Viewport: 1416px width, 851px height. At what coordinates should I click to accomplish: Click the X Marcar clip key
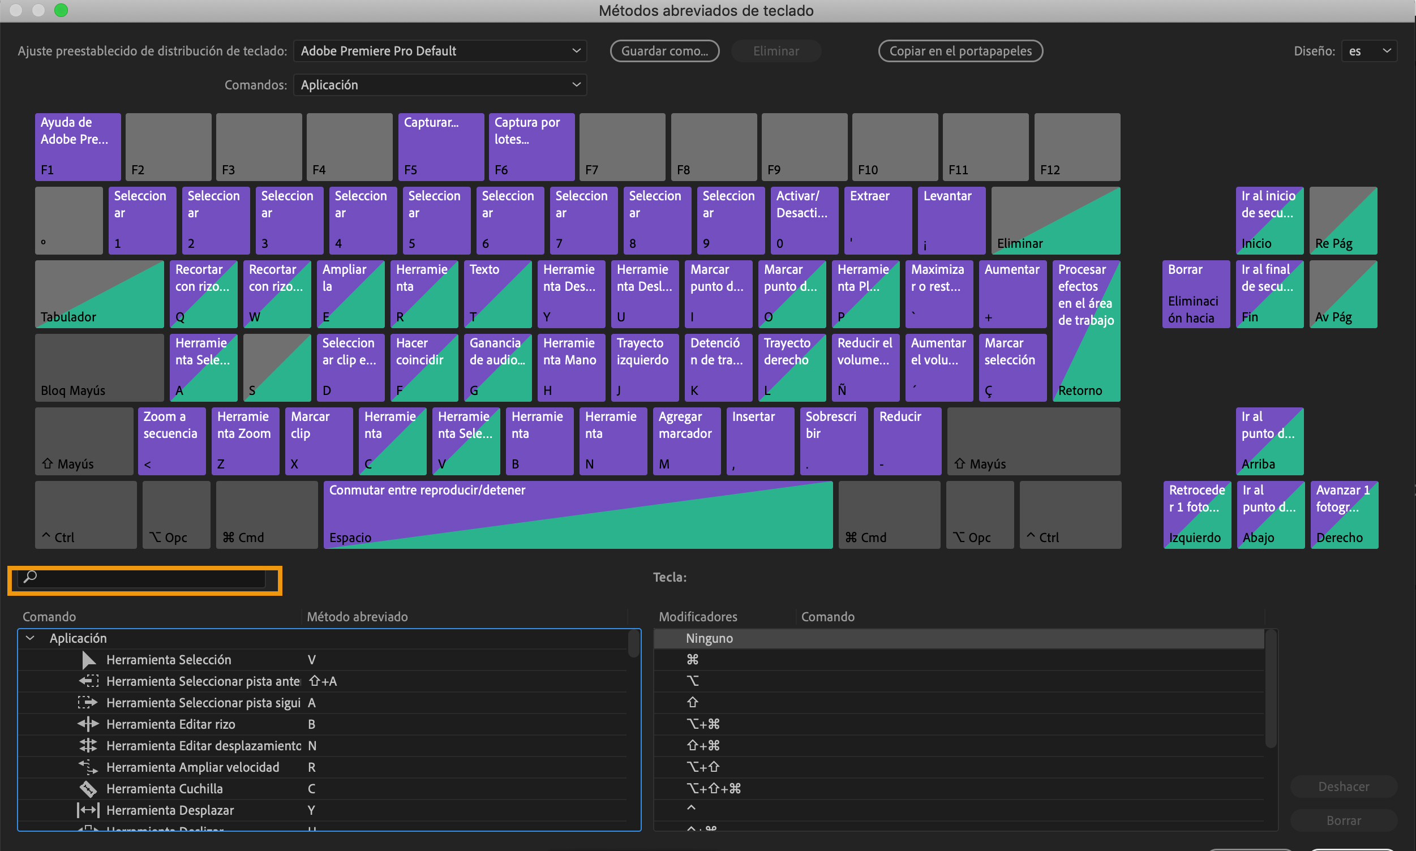click(319, 441)
